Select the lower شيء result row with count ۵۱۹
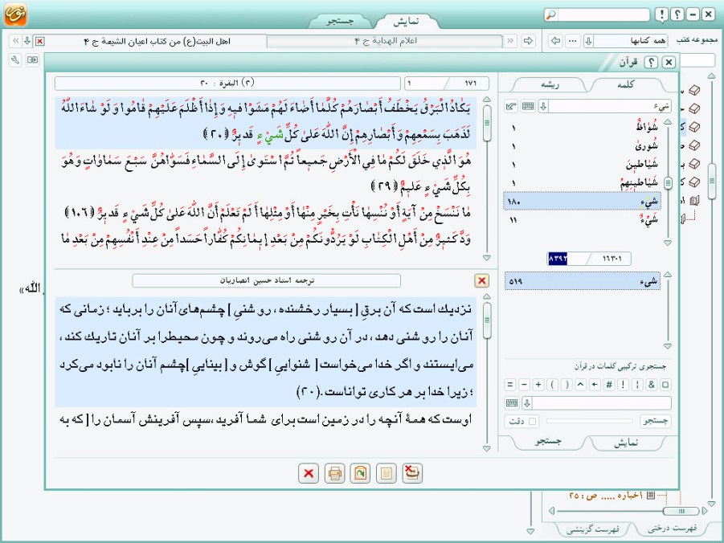This screenshot has height=543, width=724. (x=583, y=281)
